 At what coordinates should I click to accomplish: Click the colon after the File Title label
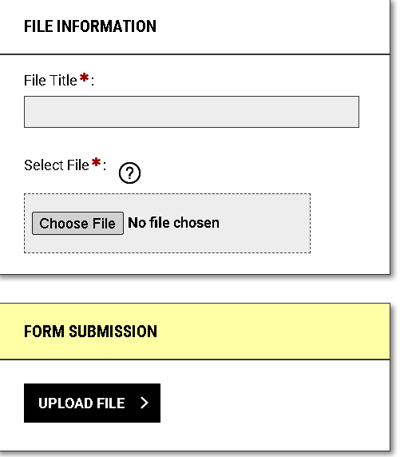[93, 81]
